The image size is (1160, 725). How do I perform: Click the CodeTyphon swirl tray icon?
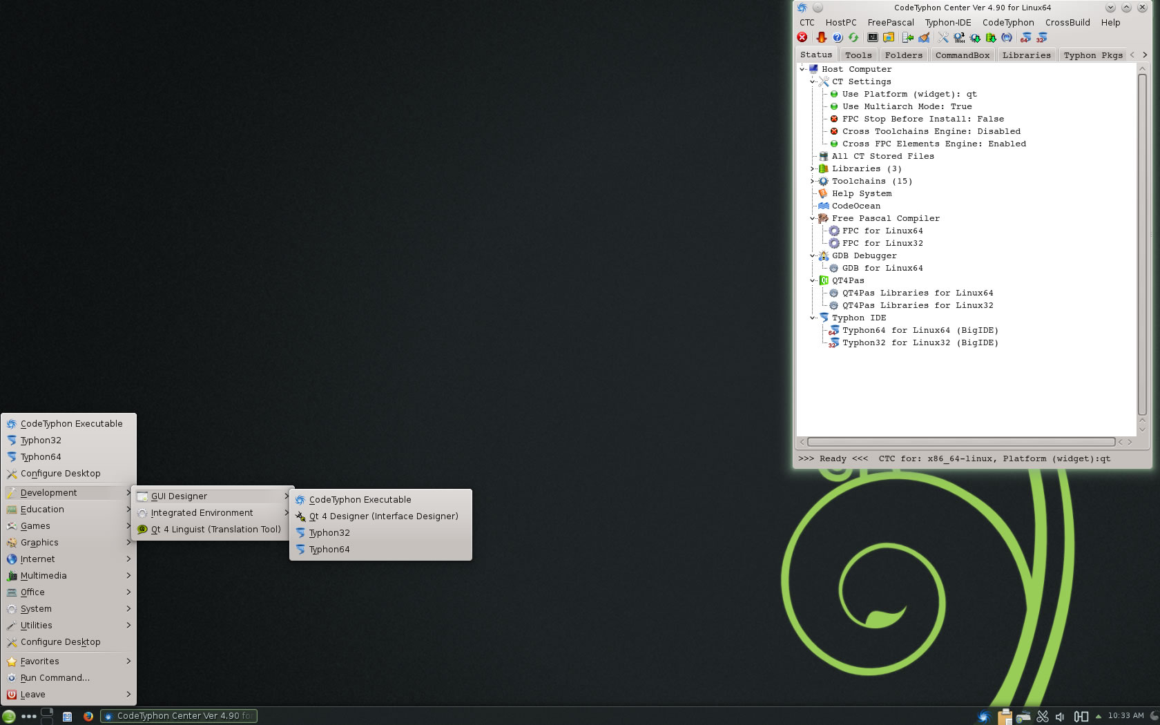[984, 716]
